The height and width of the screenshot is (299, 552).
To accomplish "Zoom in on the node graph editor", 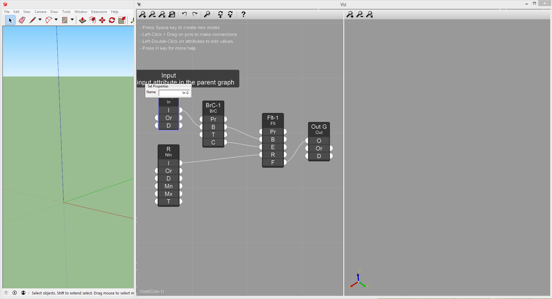I will click(x=142, y=14).
